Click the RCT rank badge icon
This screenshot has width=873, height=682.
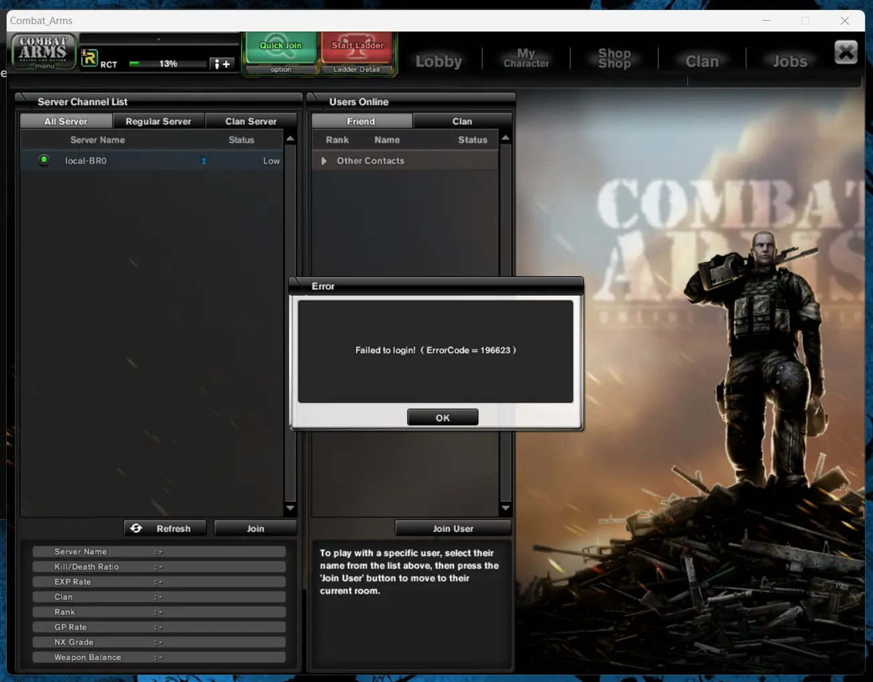(x=89, y=58)
